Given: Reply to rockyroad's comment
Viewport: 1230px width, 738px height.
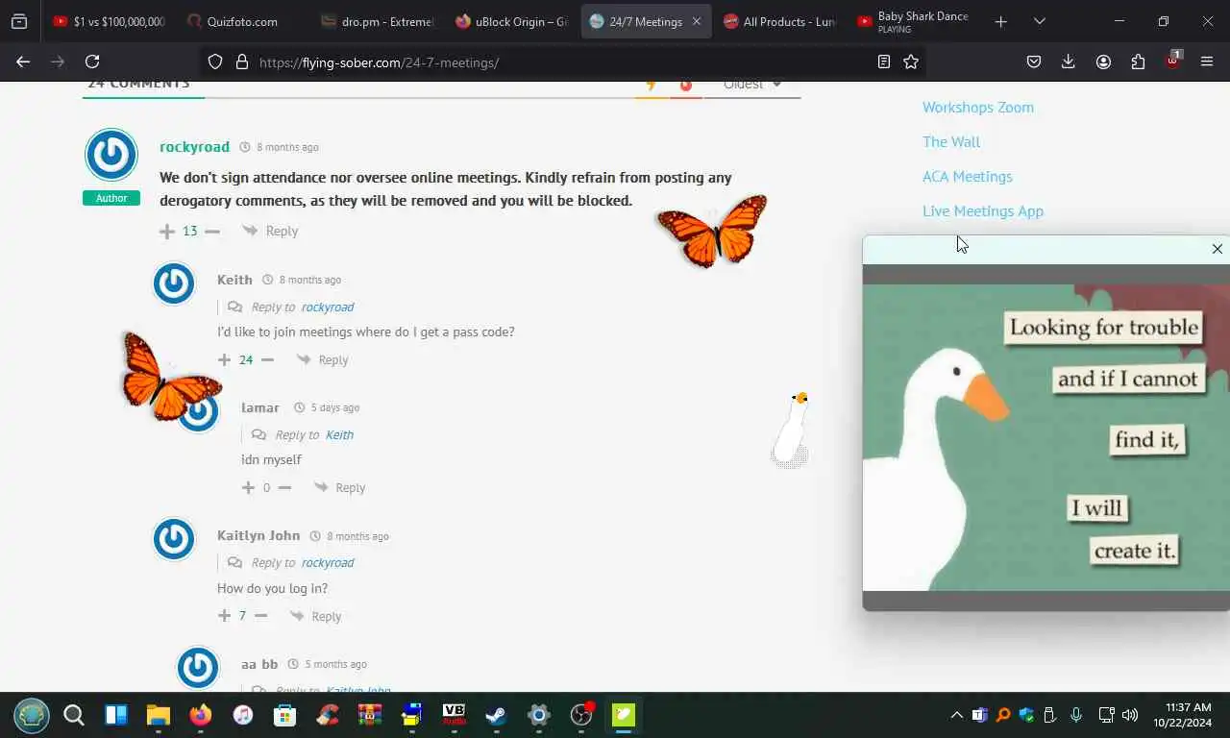Looking at the screenshot, I should click(x=270, y=231).
